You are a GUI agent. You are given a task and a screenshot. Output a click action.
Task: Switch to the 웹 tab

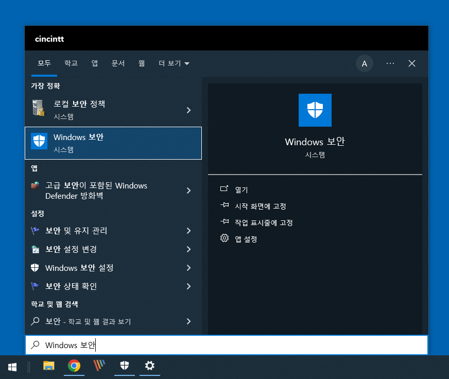[142, 63]
